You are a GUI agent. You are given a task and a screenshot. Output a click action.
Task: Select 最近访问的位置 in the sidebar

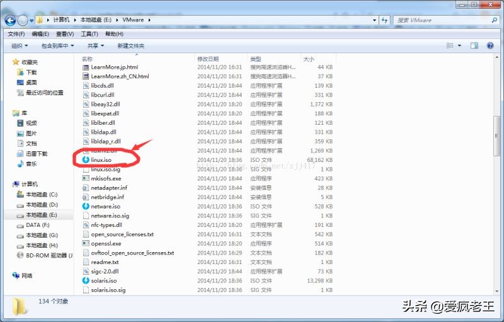tap(40, 93)
